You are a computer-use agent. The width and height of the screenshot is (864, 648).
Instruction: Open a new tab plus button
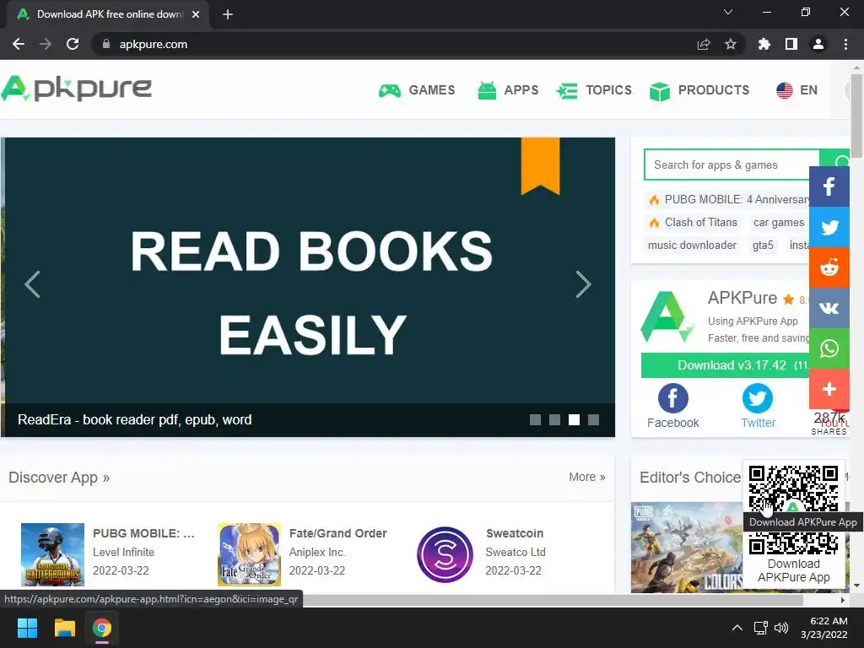[228, 14]
